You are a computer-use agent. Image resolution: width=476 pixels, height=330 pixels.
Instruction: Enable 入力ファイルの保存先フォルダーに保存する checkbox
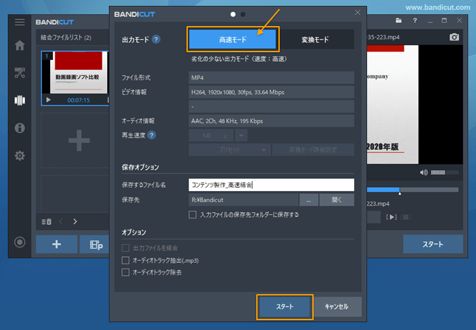(x=192, y=215)
